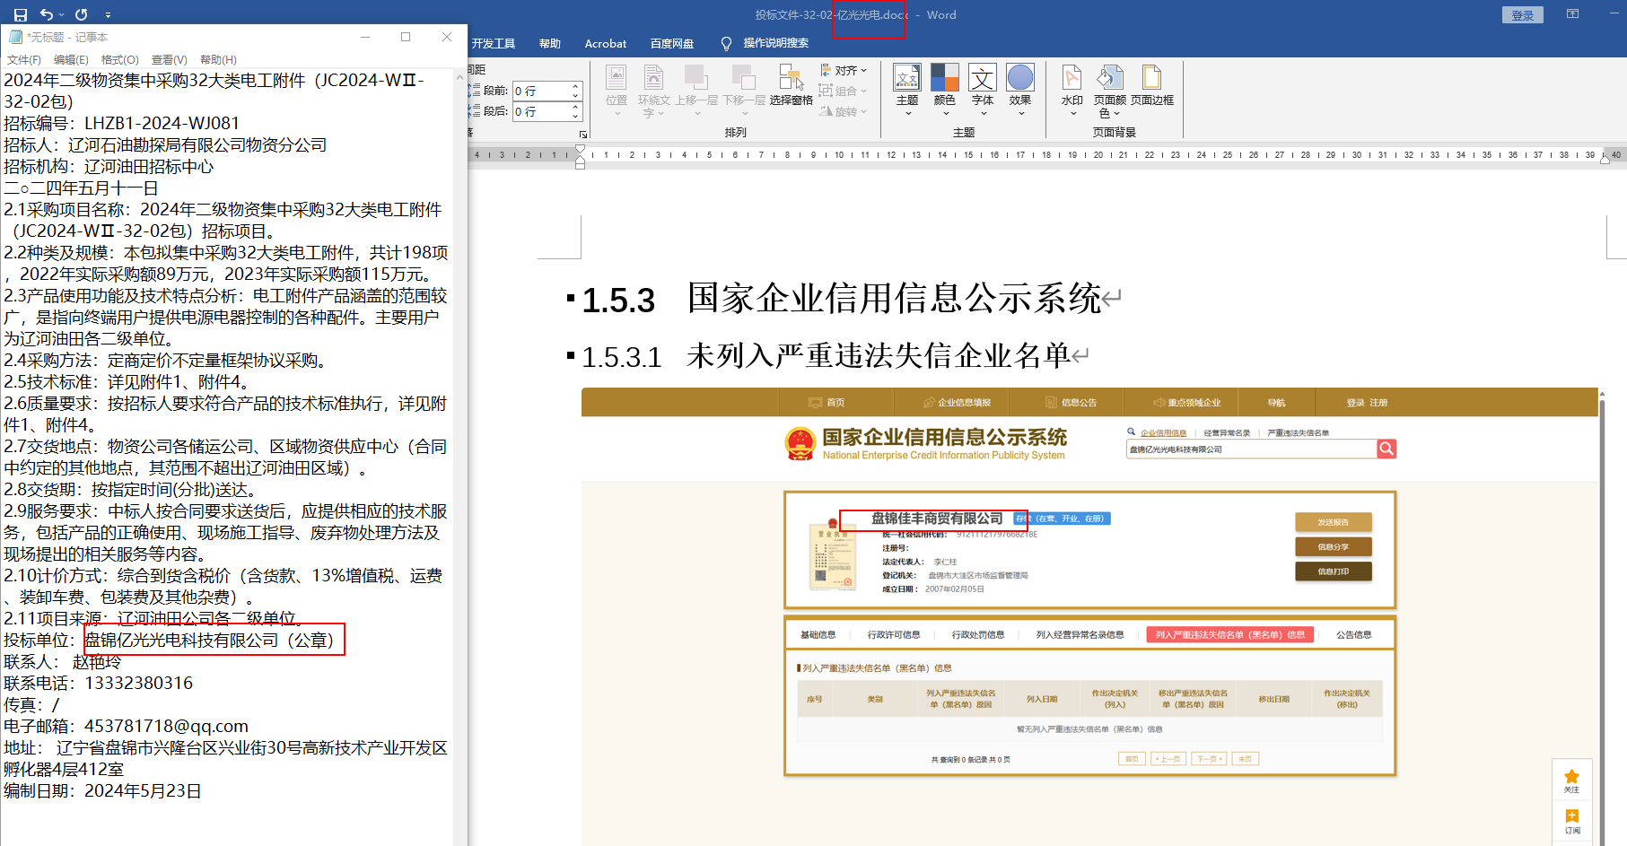Click the 环绕文字 wrap text button

pos(654,91)
